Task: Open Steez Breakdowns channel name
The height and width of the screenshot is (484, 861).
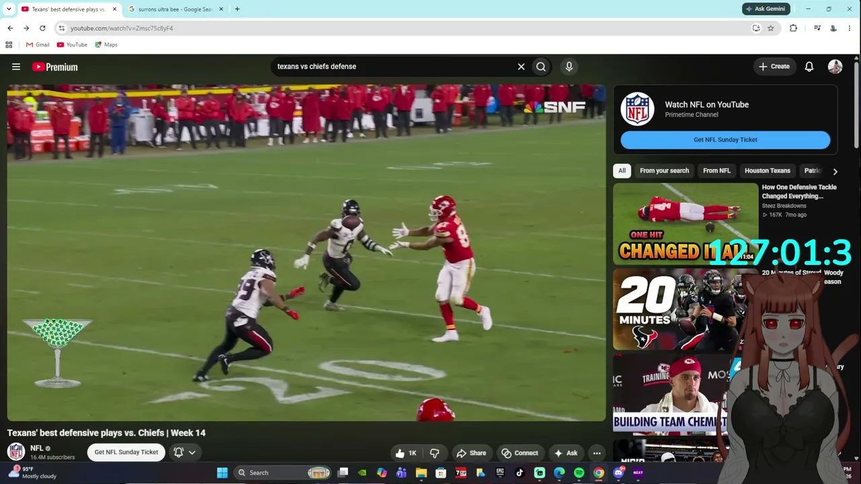Action: coord(784,206)
